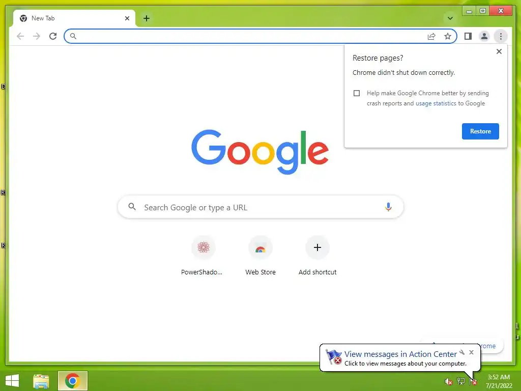Image resolution: width=521 pixels, height=391 pixels.
Task: Start voice search with microphone icon
Action: 388,207
